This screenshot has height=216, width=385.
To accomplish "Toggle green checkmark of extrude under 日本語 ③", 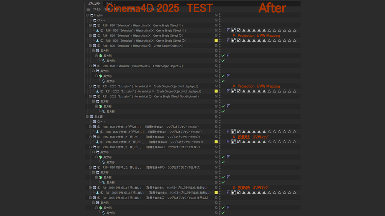I will (223, 157).
